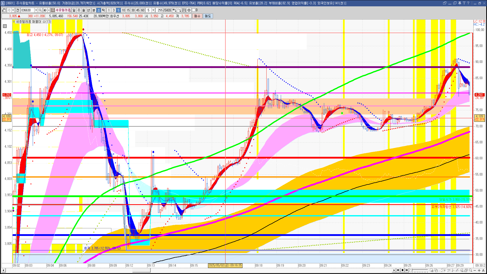Click the save chart floppy icon
Screen dimensions: 487x274
click(184, 10)
